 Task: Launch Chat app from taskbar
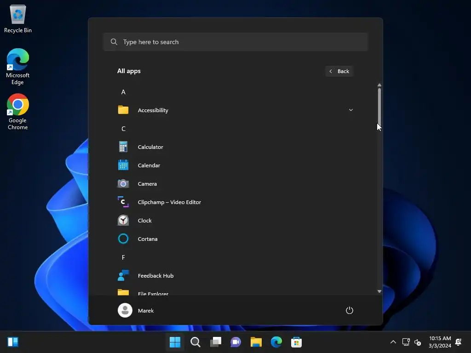[x=236, y=342]
